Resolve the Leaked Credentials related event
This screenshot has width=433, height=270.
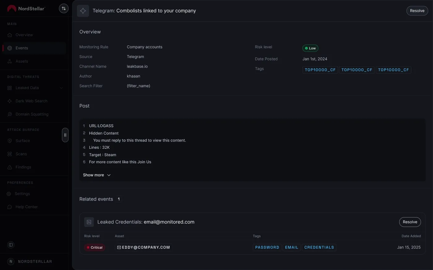coord(410,222)
